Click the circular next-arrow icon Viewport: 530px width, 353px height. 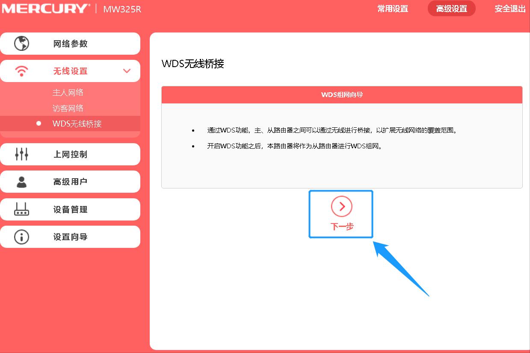(341, 206)
